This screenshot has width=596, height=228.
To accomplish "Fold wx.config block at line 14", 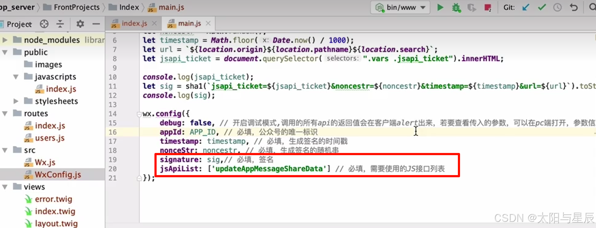I will (x=139, y=114).
